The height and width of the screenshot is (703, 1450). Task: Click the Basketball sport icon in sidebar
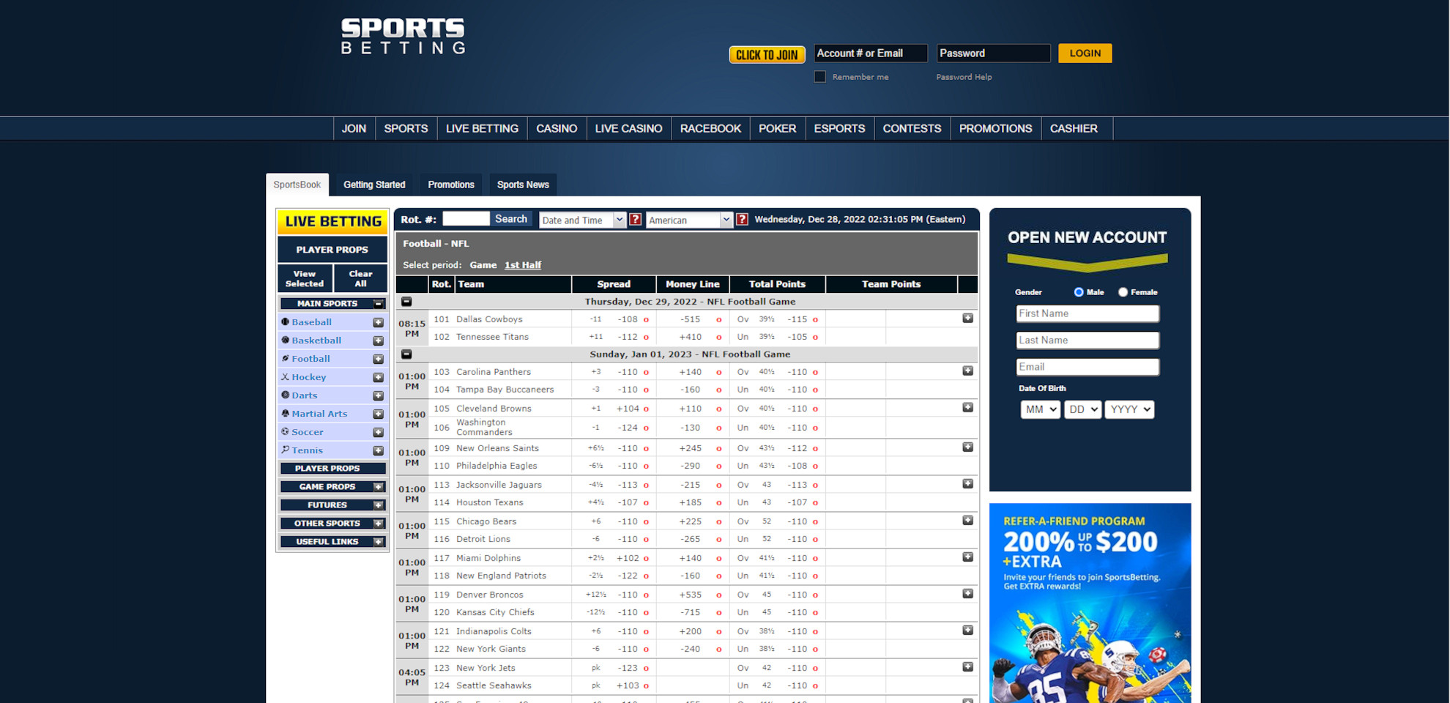286,340
